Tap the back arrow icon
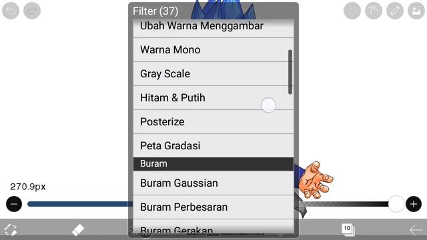This screenshot has width=427, height=240. point(416,230)
